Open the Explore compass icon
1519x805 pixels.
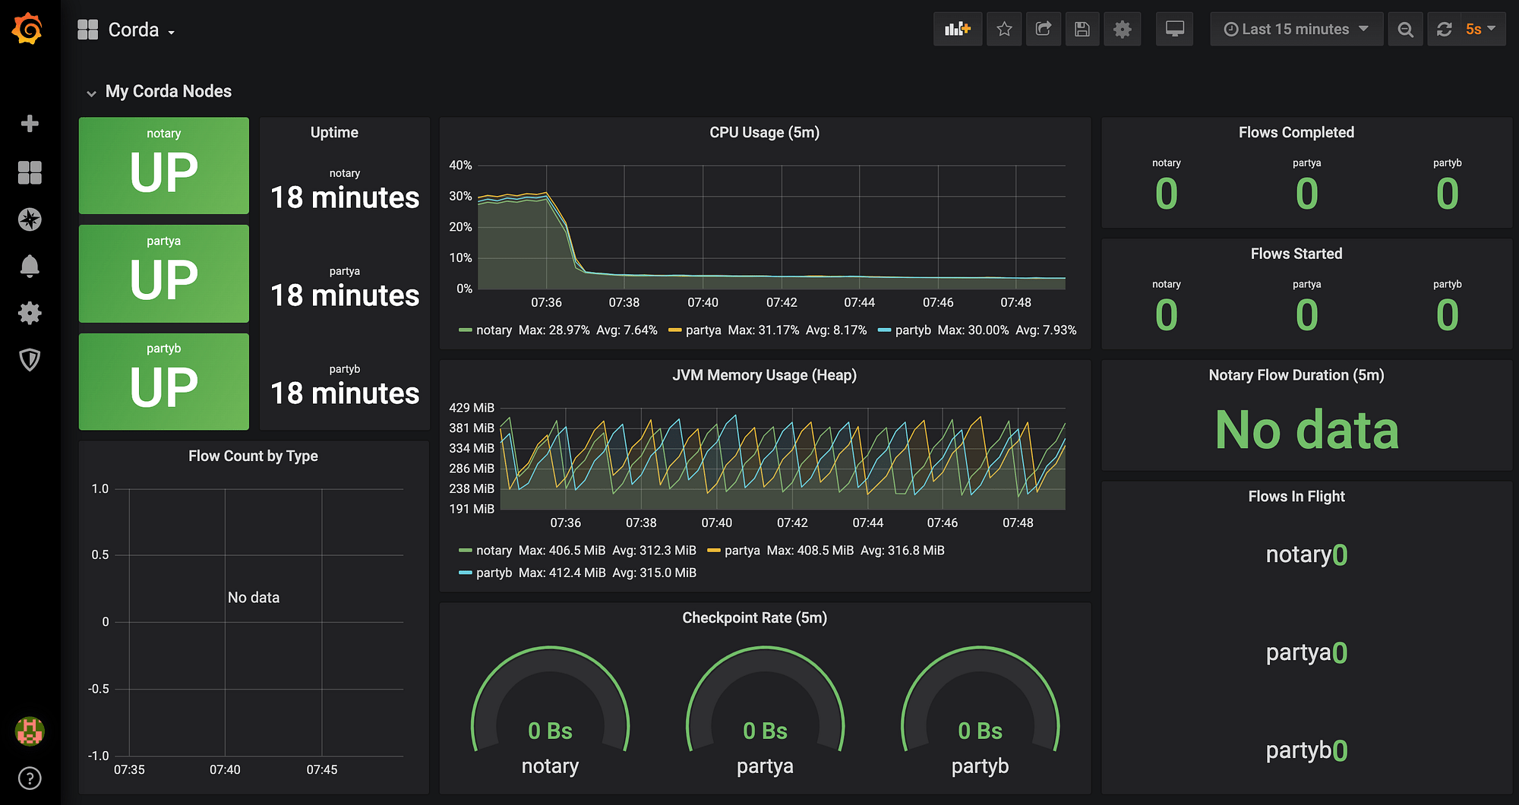(30, 219)
